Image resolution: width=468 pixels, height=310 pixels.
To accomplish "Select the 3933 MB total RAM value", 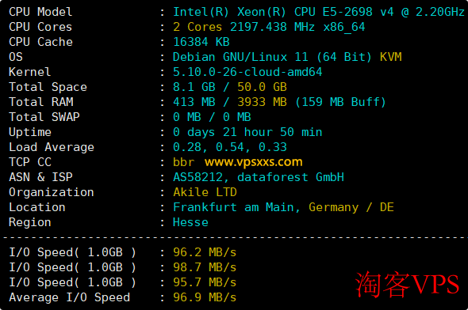I will click(262, 102).
